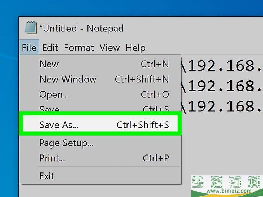263x197 pixels.
Task: Close the open File menu
Action: click(29, 47)
